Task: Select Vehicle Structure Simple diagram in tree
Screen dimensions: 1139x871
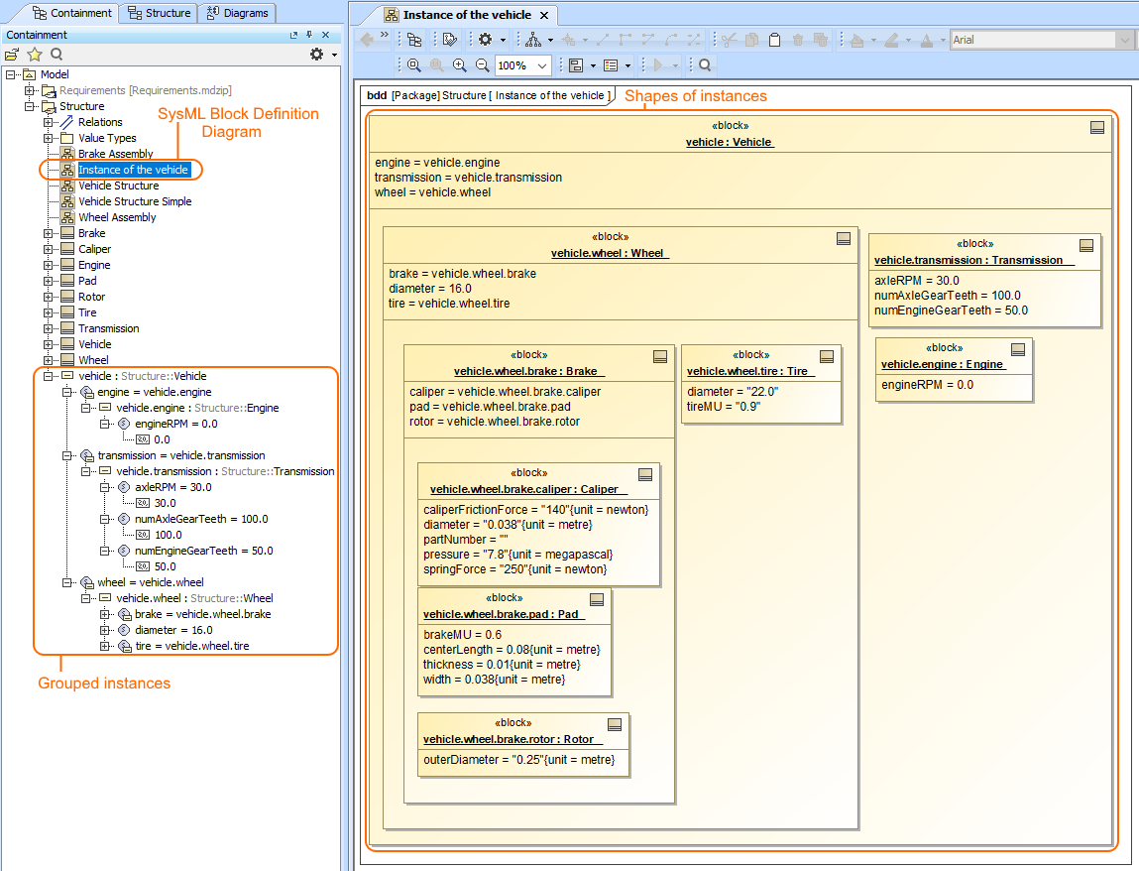Action: pyautogui.click(x=135, y=201)
